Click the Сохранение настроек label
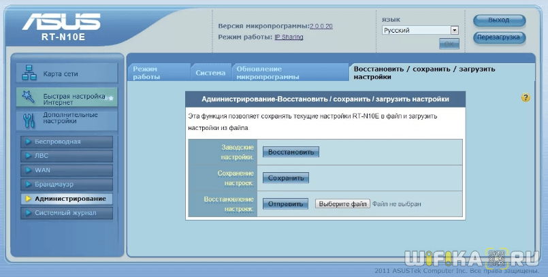The image size is (548, 277). point(236,178)
